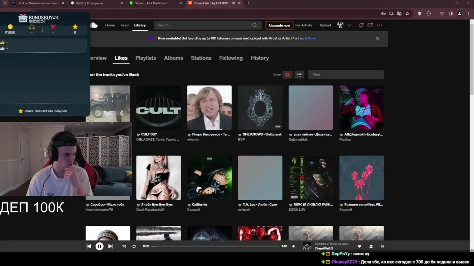Toggle shuffle in the player bar
This screenshot has height=266, width=474.
(x=124, y=246)
